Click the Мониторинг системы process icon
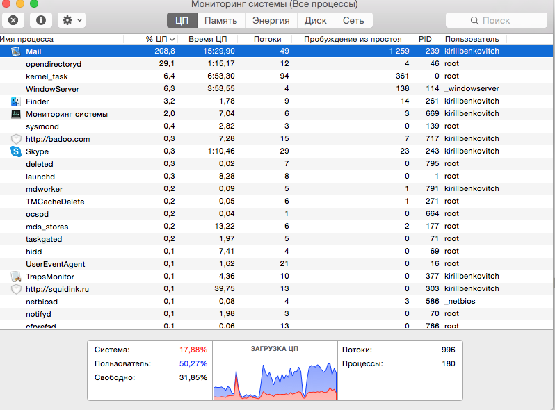 point(15,114)
